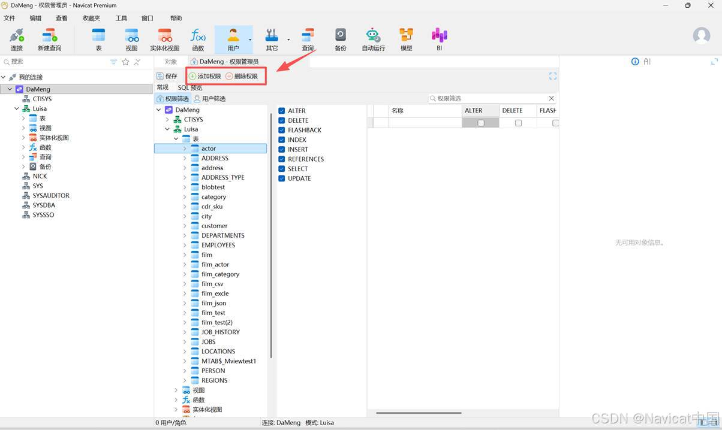This screenshot has height=430, width=722.
Task: Open the 编辑 menu
Action: 36,19
